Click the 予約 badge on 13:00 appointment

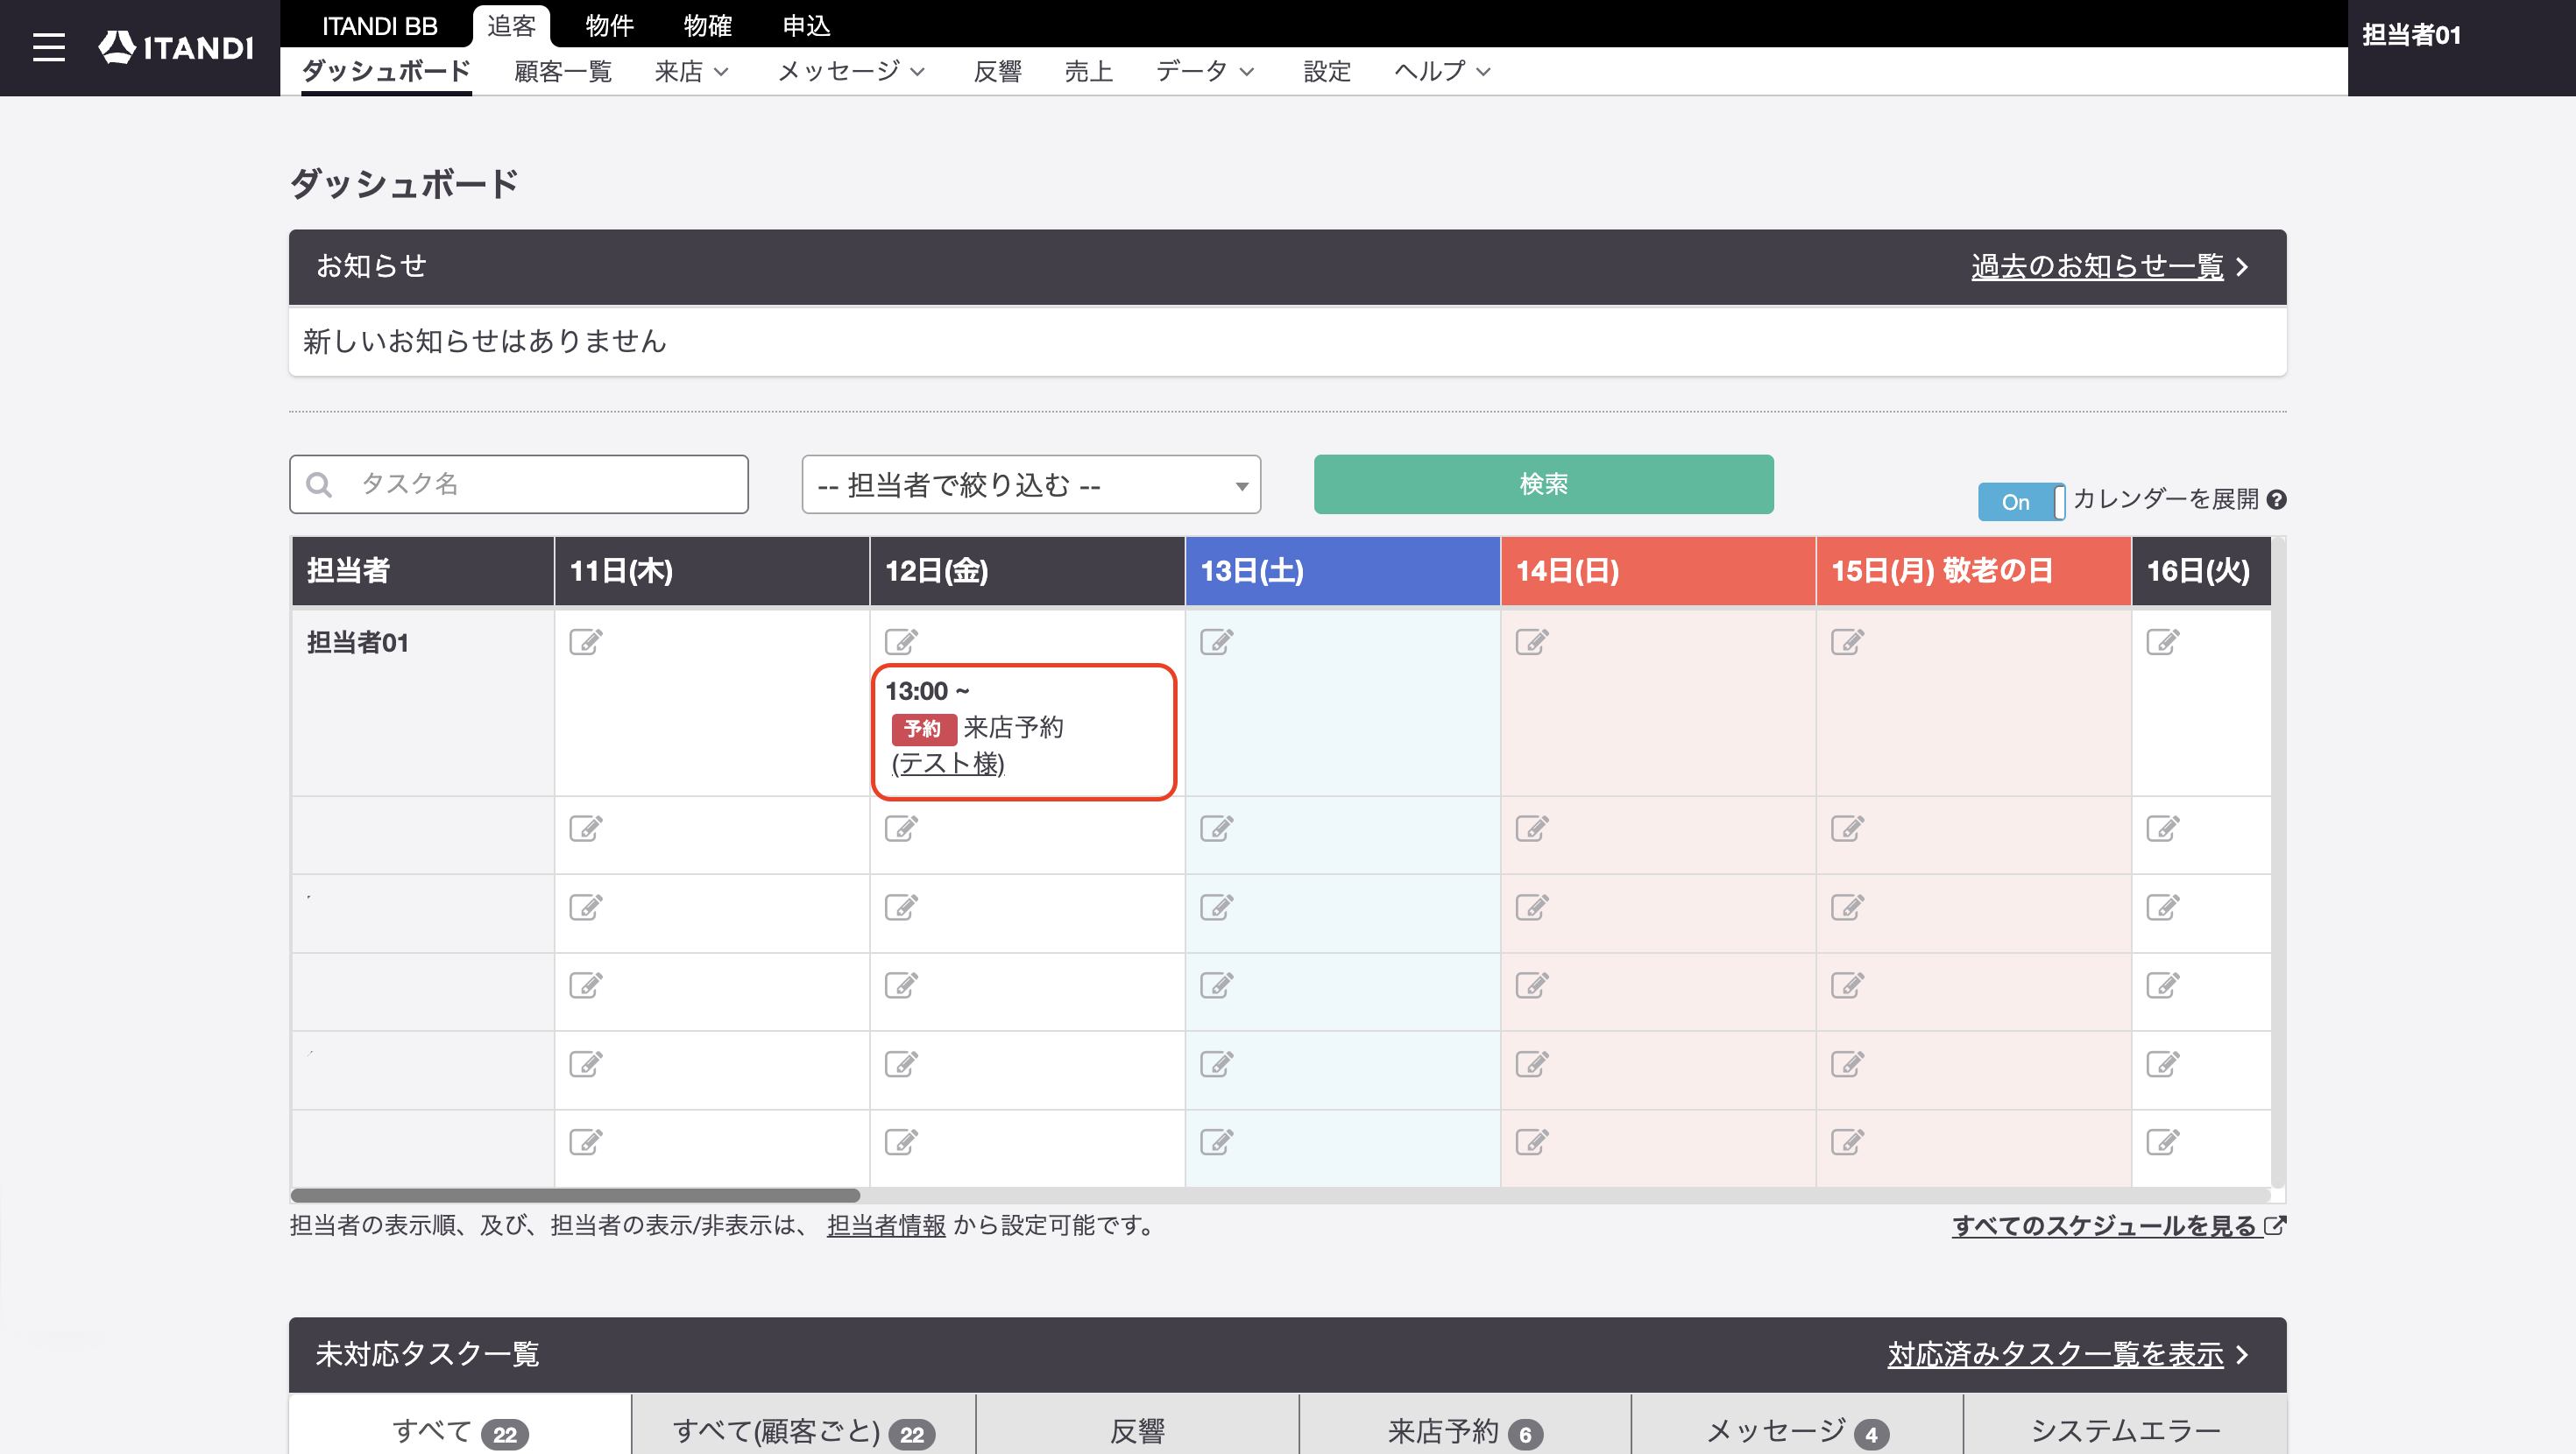pyautogui.click(x=923, y=728)
